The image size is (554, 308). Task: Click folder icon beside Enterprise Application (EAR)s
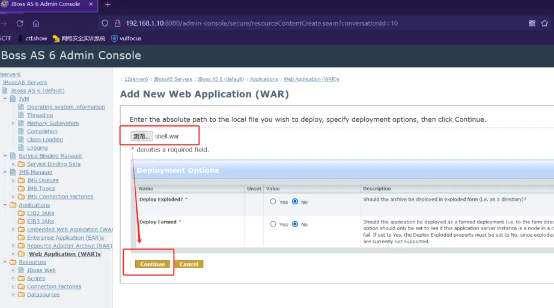click(21, 237)
